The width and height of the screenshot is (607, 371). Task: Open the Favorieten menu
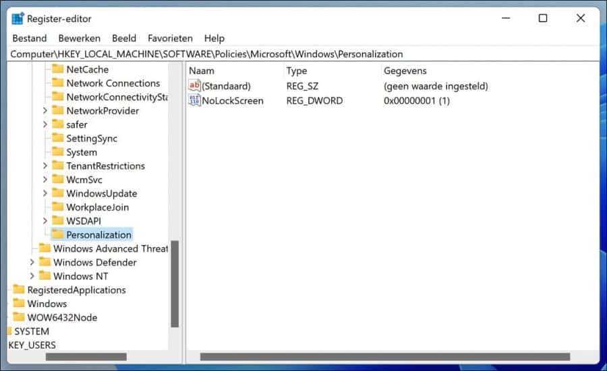click(170, 38)
